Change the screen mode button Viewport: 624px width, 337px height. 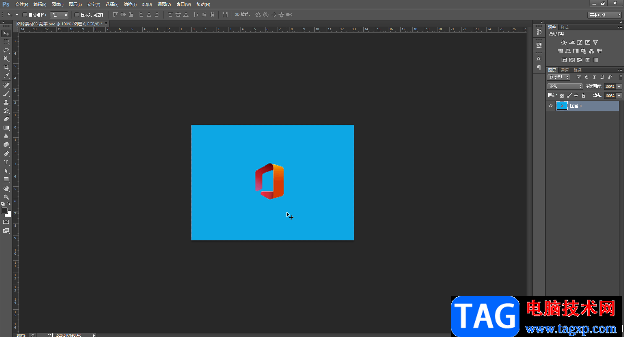pos(6,231)
